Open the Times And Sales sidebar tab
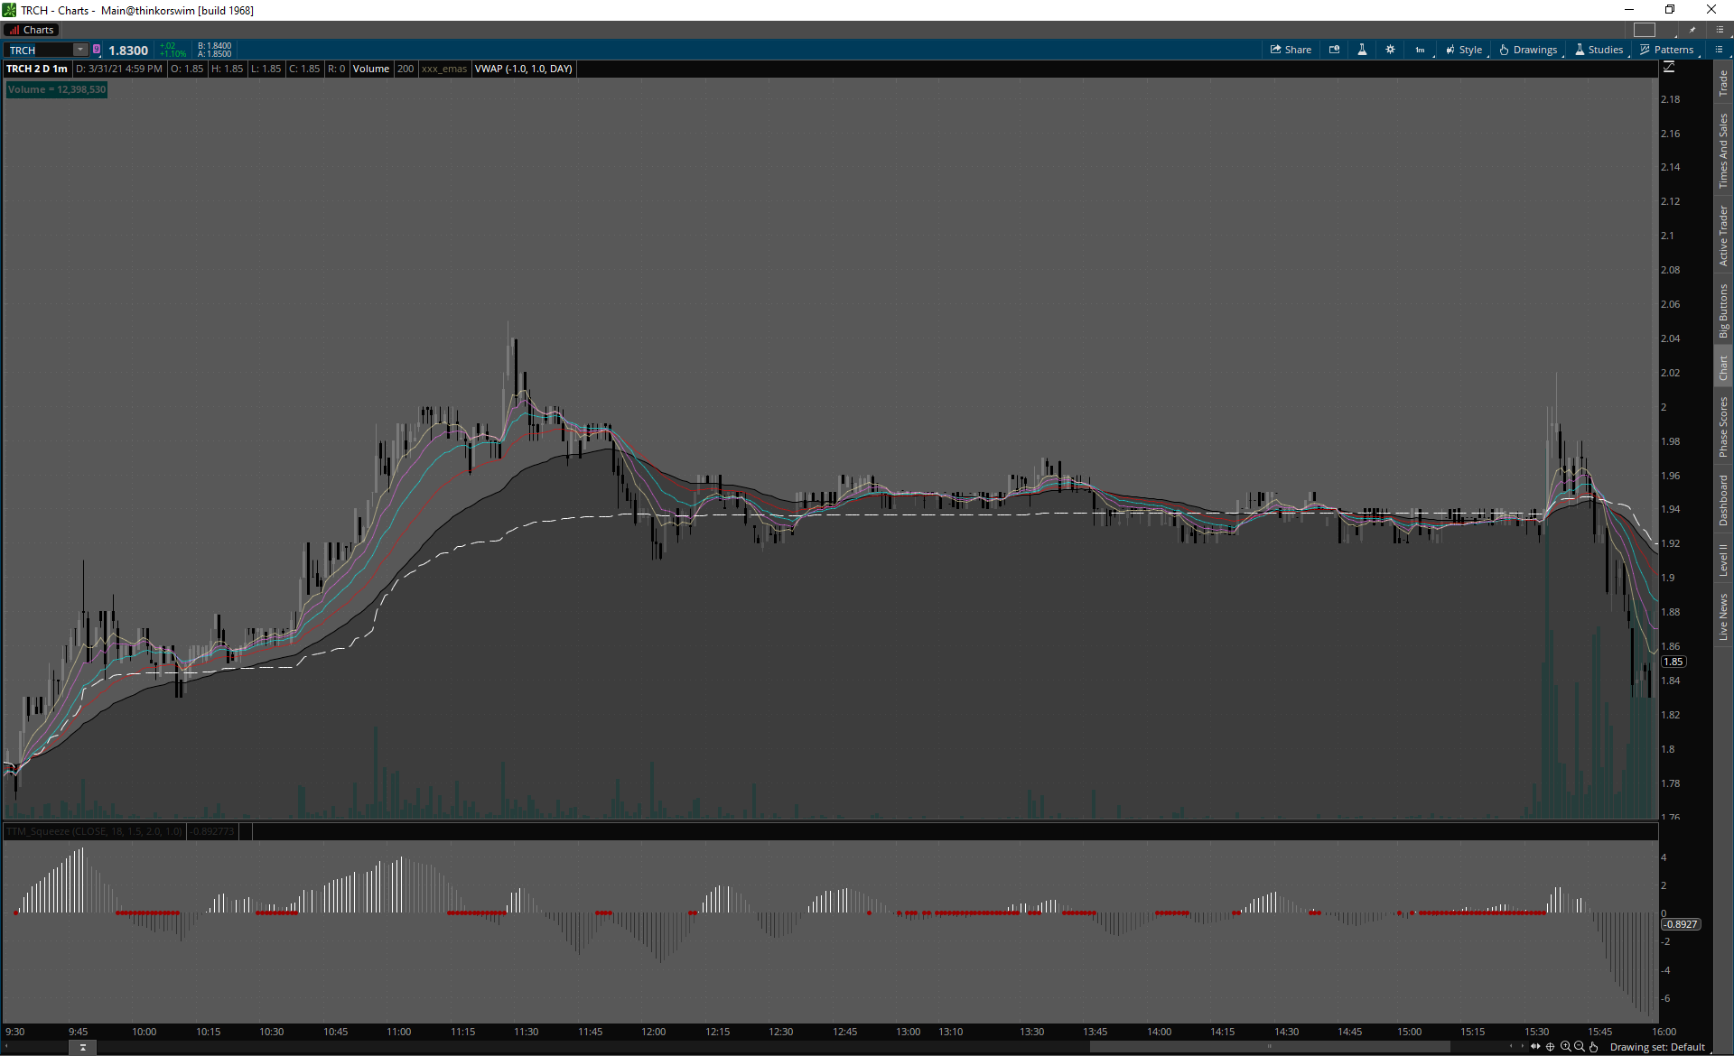 click(x=1723, y=151)
